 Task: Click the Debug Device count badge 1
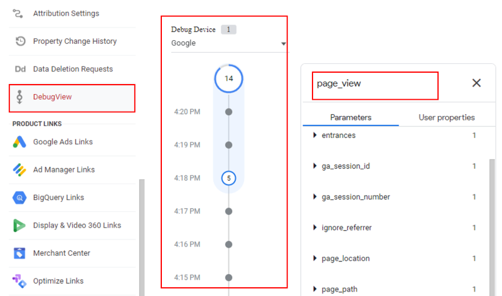[x=228, y=29]
